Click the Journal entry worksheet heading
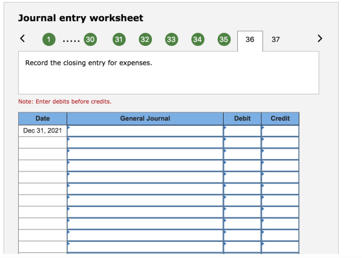This screenshot has width=362, height=258. 81,18
